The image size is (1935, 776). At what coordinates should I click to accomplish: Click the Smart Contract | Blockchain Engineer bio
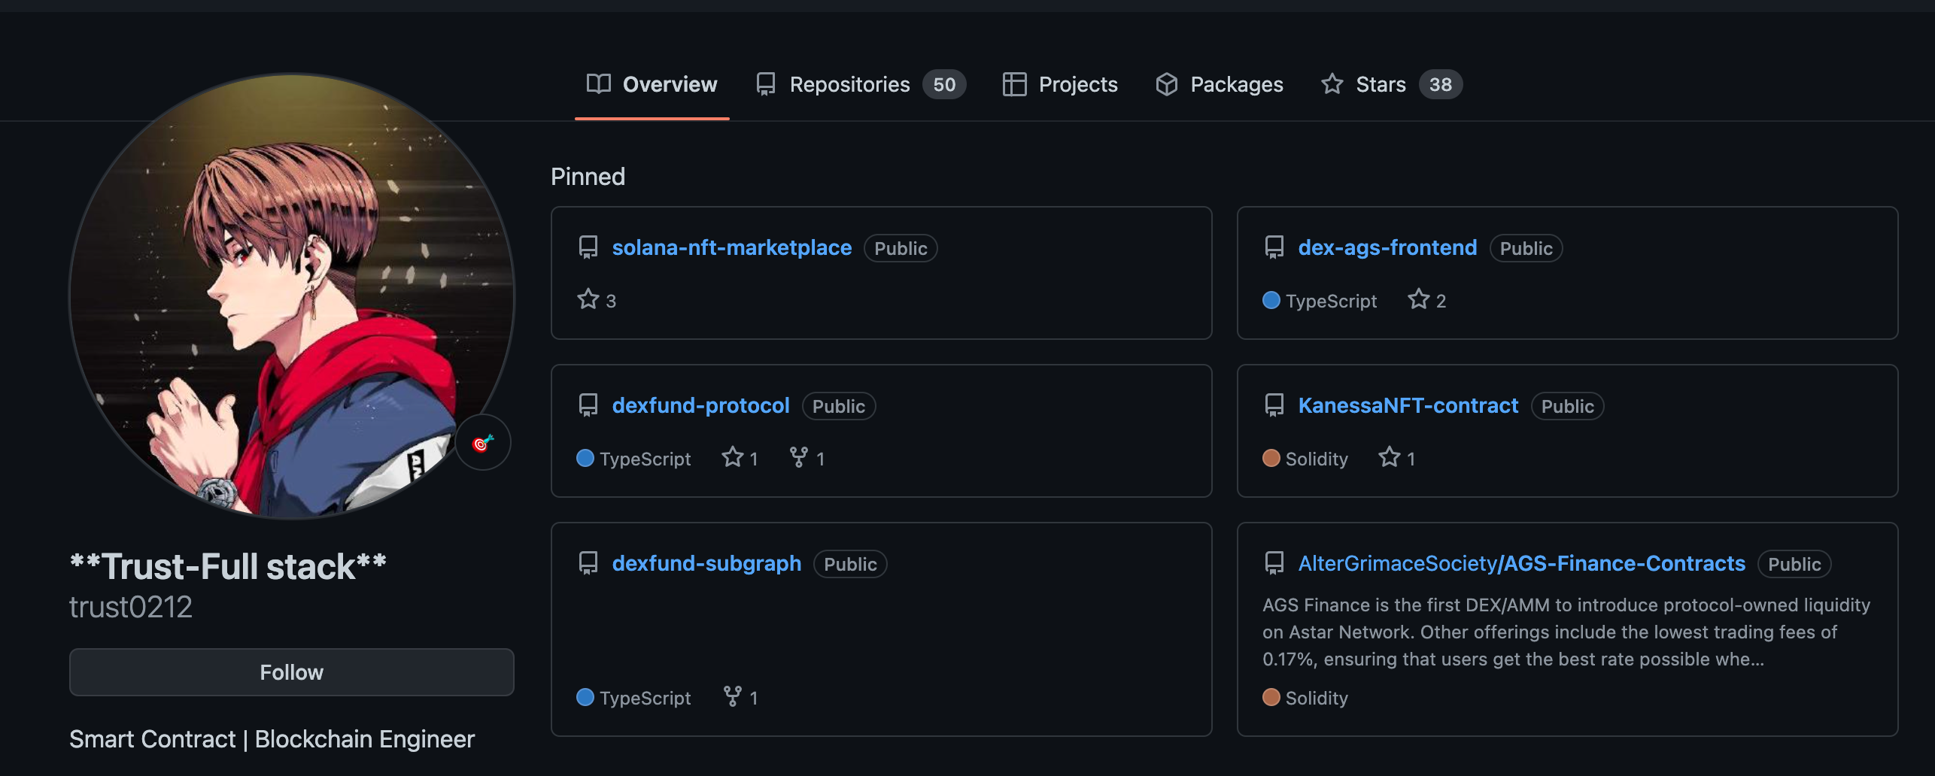pos(272,739)
